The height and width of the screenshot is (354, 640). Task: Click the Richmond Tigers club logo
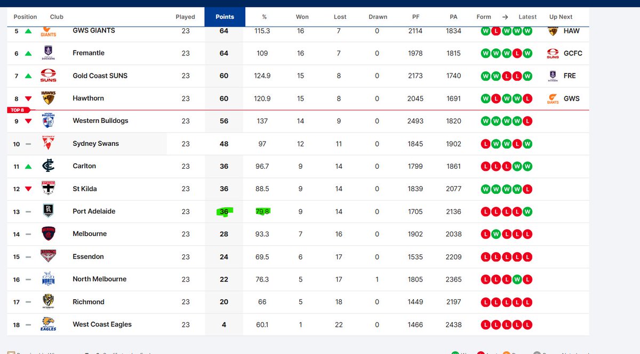click(49, 302)
